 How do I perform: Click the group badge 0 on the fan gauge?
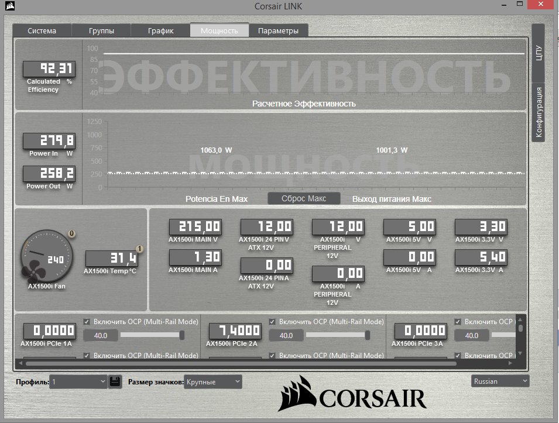pos(71,234)
